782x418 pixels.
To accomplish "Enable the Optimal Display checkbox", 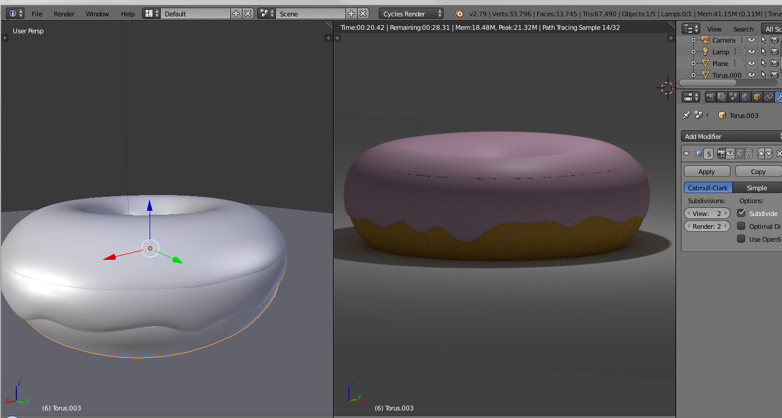I will point(742,226).
